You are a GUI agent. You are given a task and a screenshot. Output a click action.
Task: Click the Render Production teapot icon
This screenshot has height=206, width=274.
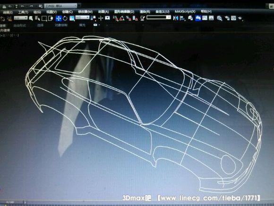click(240, 18)
